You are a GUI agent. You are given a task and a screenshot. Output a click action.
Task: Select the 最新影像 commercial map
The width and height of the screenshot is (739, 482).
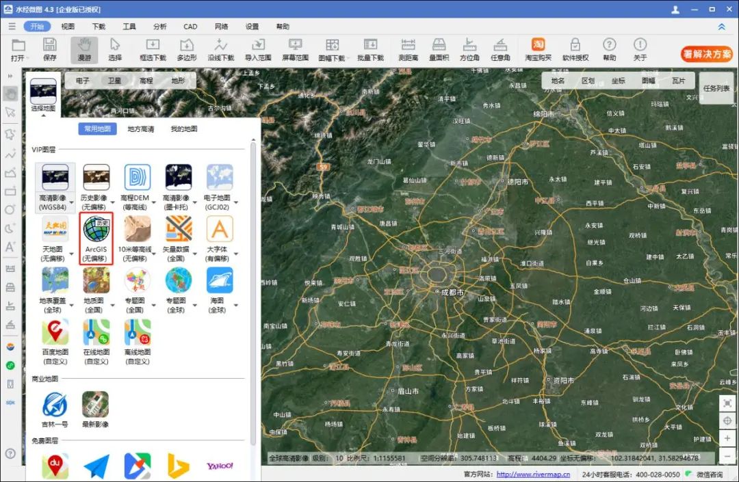pos(96,409)
